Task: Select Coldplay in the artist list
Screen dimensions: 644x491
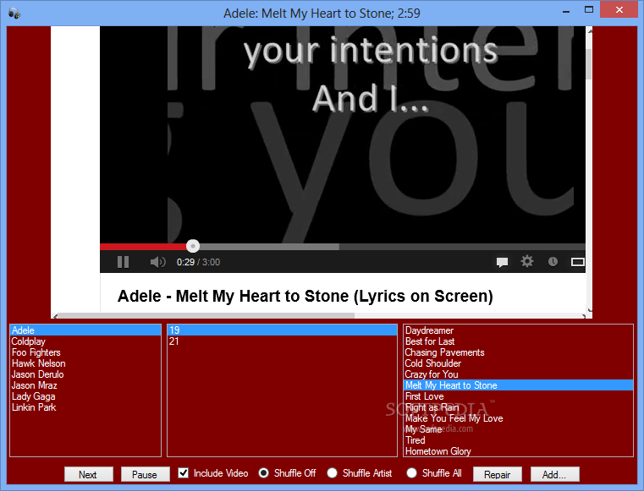Action: pyautogui.click(x=85, y=341)
